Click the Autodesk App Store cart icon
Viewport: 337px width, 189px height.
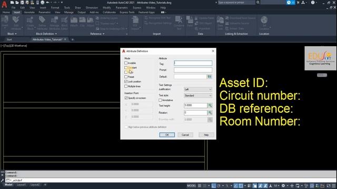point(298,3)
